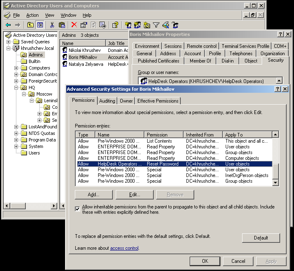Collapse the HQ tree node
The height and width of the screenshot is (271, 294).
click(16, 87)
